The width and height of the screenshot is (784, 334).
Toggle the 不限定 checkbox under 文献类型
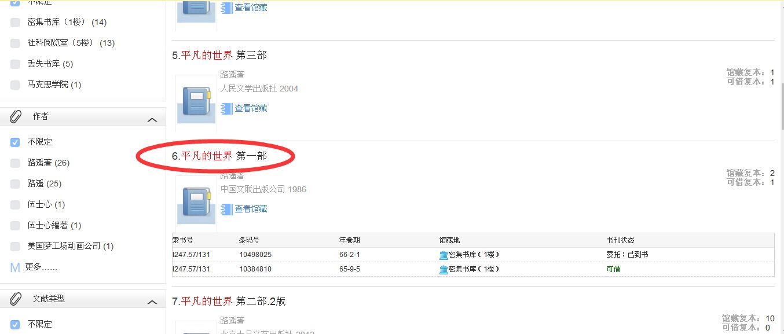pos(15,325)
